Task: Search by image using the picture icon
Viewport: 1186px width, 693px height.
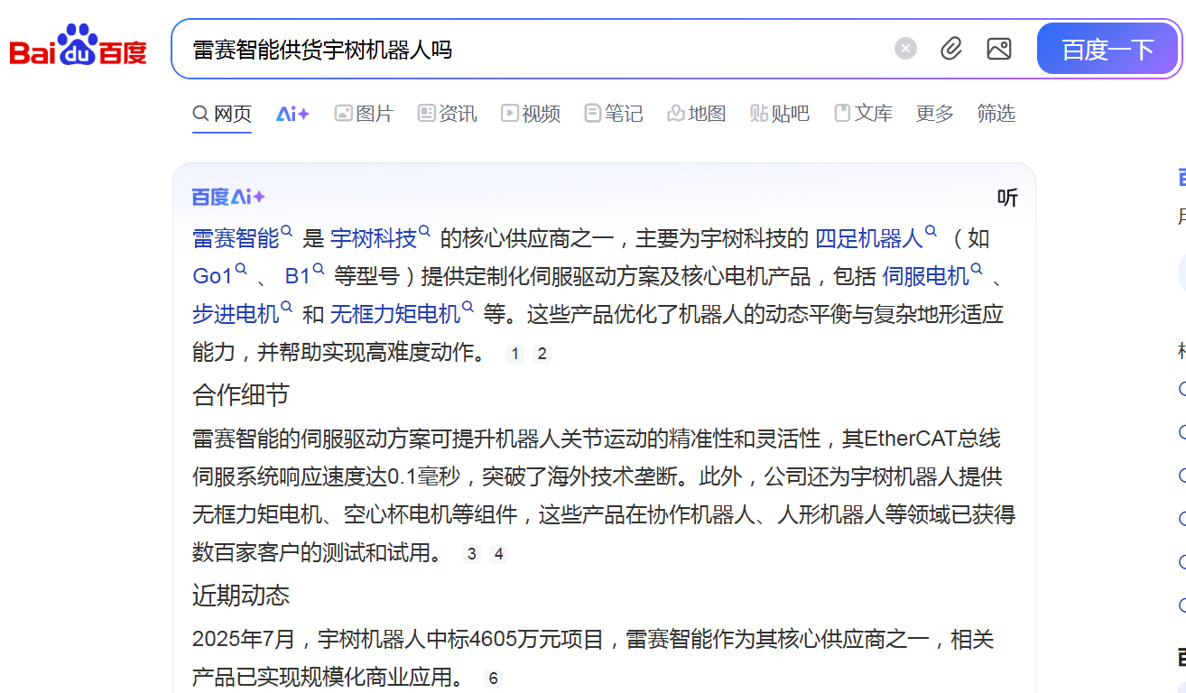Action: pos(999,49)
